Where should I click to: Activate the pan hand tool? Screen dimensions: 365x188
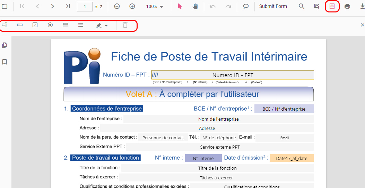[195, 6]
